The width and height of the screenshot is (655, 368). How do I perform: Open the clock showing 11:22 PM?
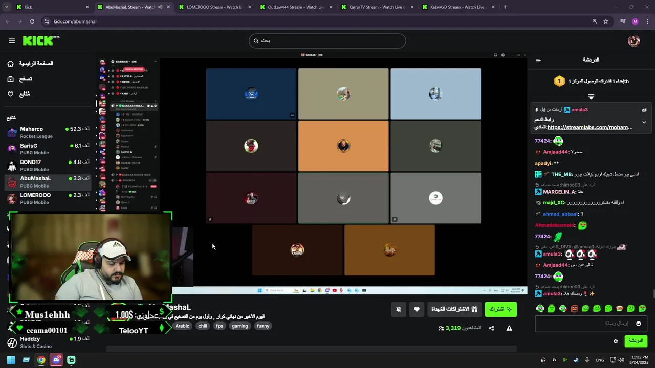[639, 360]
